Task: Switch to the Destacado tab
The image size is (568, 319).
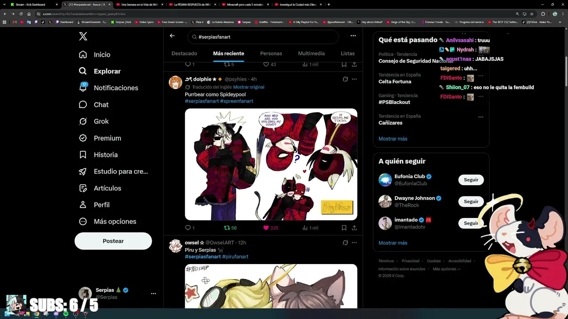Action: tap(184, 54)
